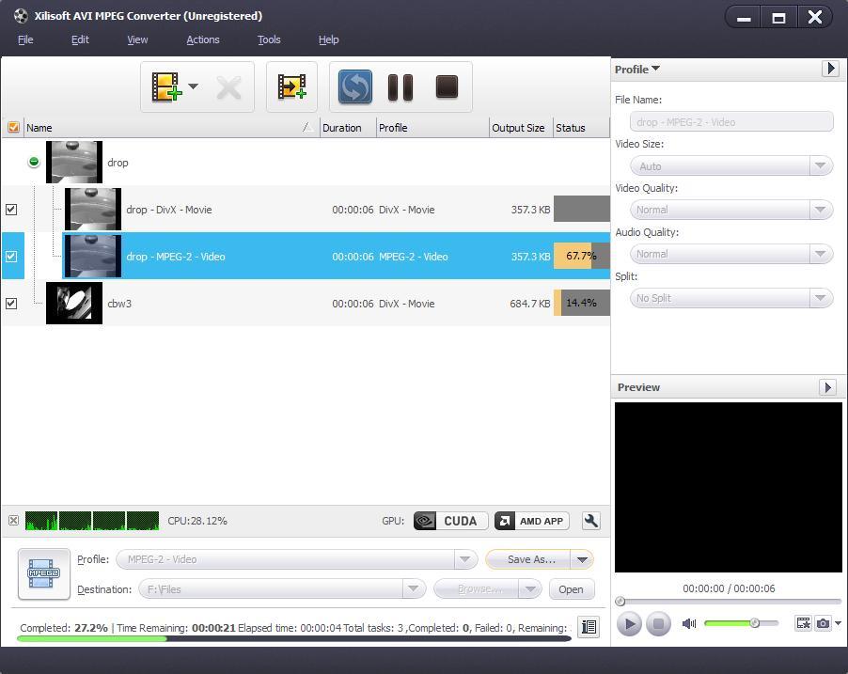This screenshot has height=674, width=848.
Task: Stop all conversions
Action: [446, 86]
